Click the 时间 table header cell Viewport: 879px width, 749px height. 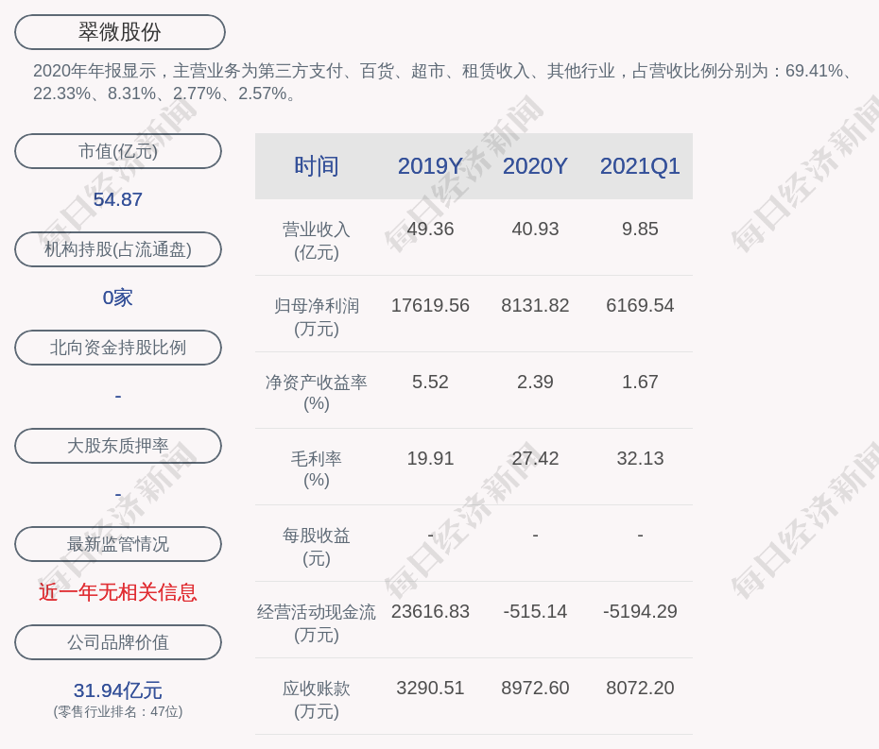(x=317, y=166)
